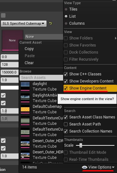Image resolution: width=117 pixels, height=173 pixels.
Task: Click the thumbnail Scale slider handle
Action: (81, 145)
